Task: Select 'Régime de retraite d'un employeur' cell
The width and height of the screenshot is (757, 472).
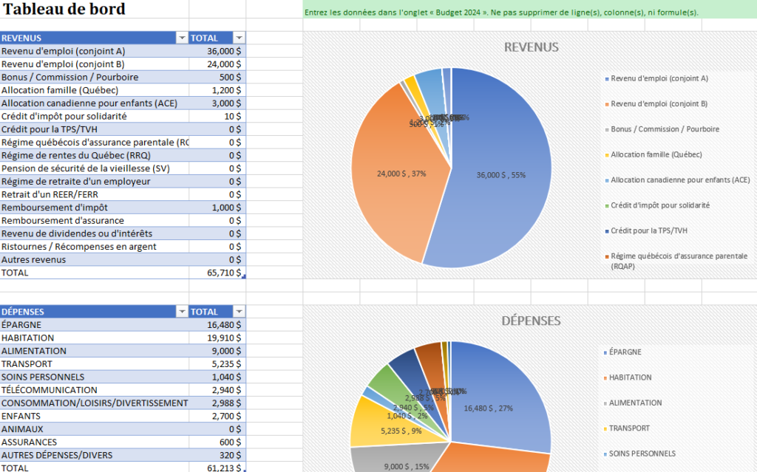Action: click(95, 182)
